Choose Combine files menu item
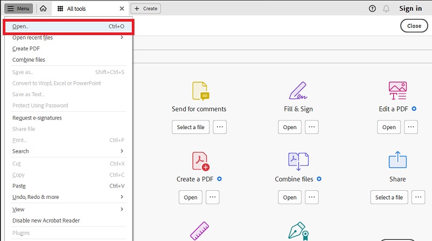The height and width of the screenshot is (241, 432). tap(69, 59)
